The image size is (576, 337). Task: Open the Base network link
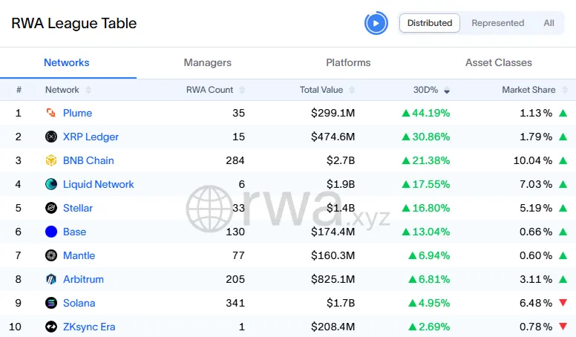(74, 232)
